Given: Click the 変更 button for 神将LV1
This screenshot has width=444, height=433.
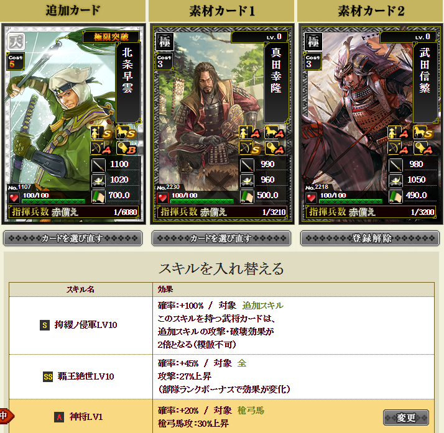Looking at the screenshot, I should pos(406,417).
